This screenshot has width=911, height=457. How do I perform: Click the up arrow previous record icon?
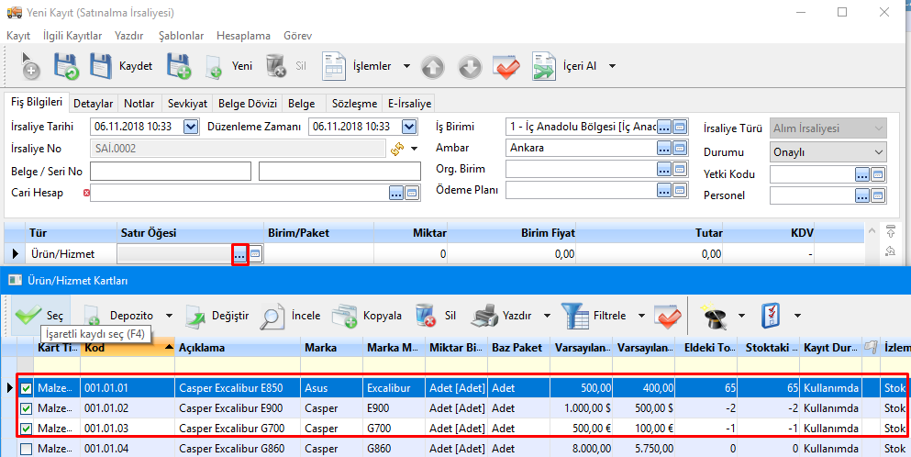pyautogui.click(x=433, y=66)
